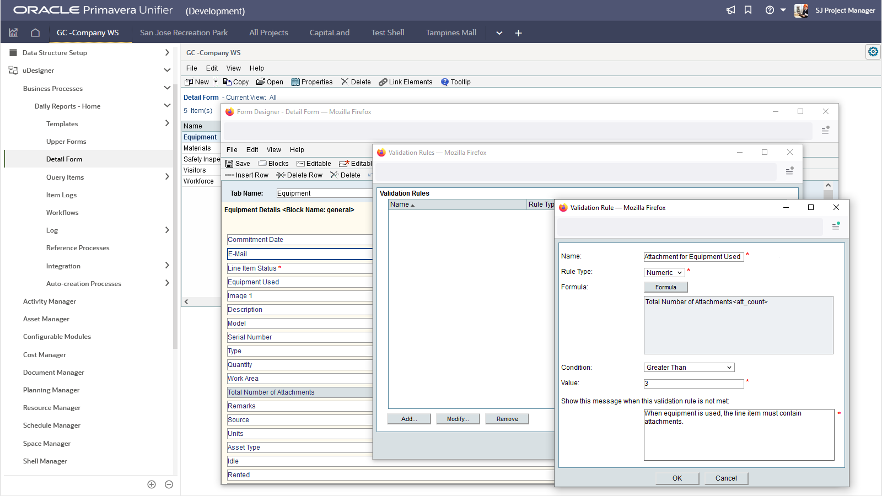Image resolution: width=882 pixels, height=496 pixels.
Task: Expand the Integration node
Action: [167, 265]
